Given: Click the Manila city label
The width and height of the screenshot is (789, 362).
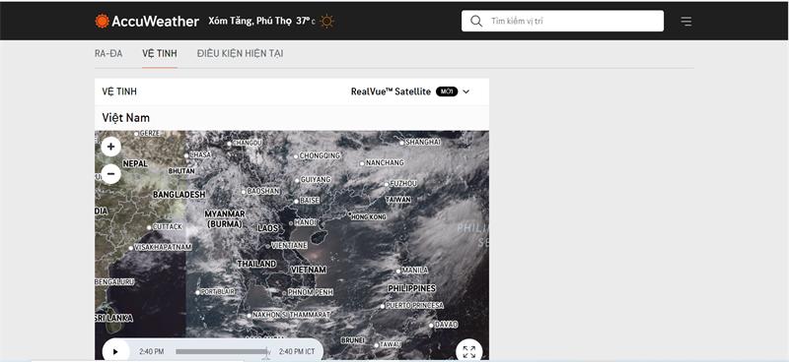Looking at the screenshot, I should (x=415, y=271).
